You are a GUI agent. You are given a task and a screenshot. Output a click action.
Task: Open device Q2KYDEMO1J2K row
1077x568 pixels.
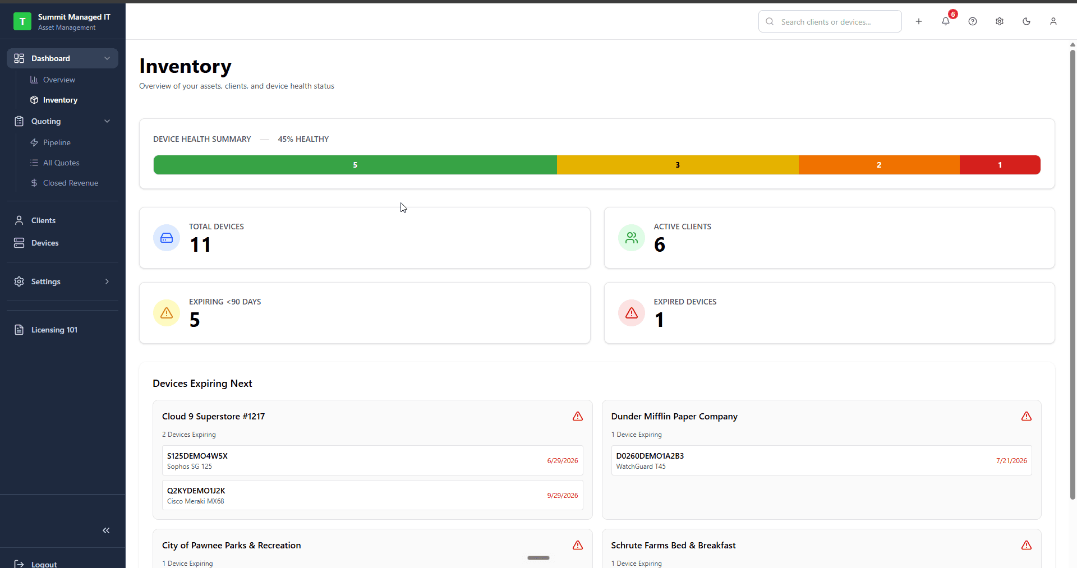coord(372,495)
